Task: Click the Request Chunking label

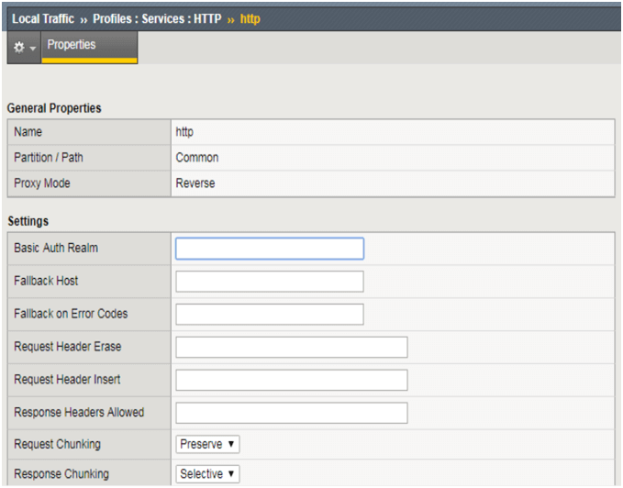Action: pyautogui.click(x=57, y=444)
